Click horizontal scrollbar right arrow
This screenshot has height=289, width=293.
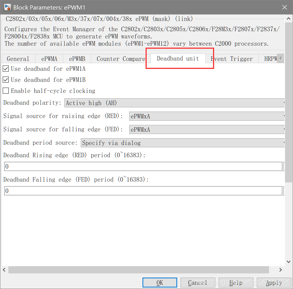click(280, 270)
